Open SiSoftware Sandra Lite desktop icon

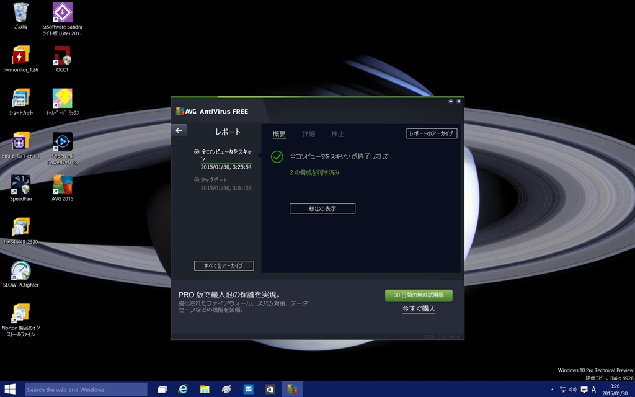tap(63, 19)
